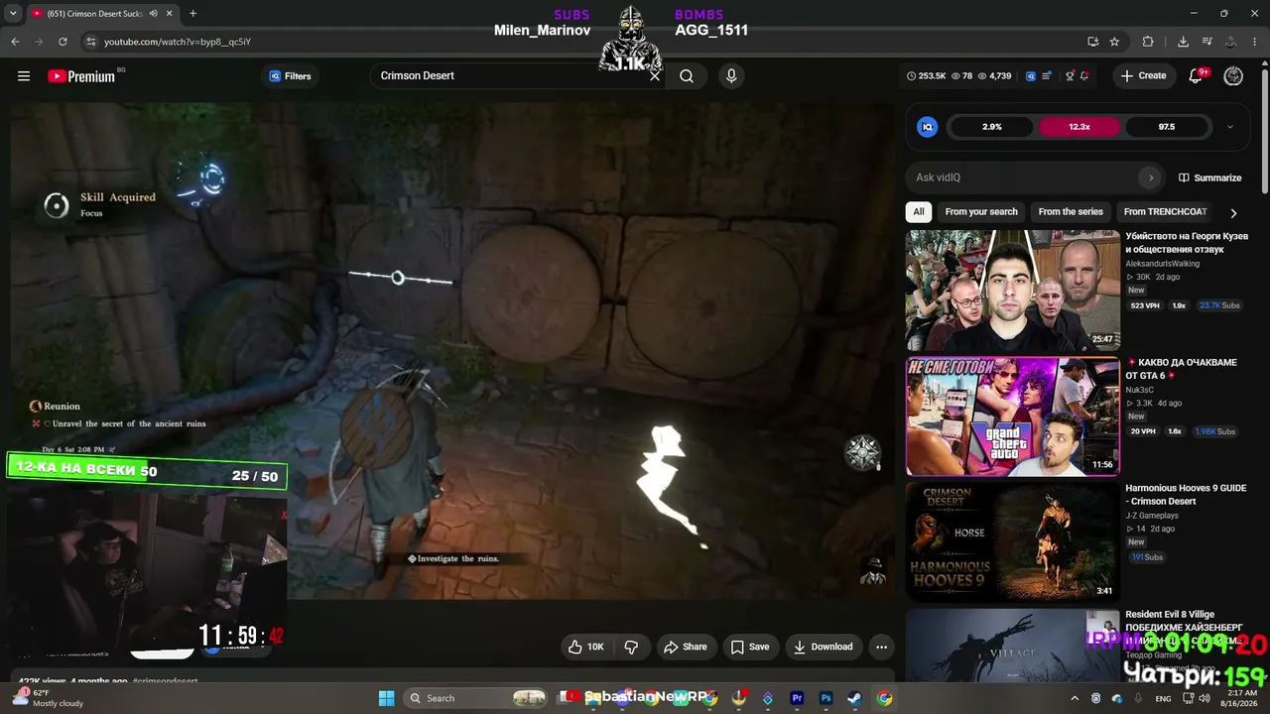Open the 25:47 video thumbnail

tap(1013, 291)
